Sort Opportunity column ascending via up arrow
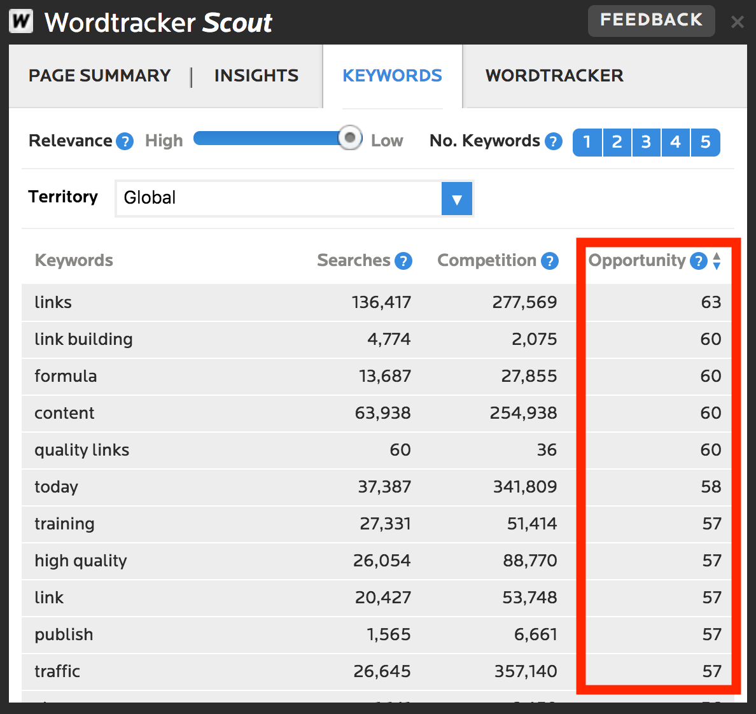Image resolution: width=756 pixels, height=714 pixels. [717, 256]
